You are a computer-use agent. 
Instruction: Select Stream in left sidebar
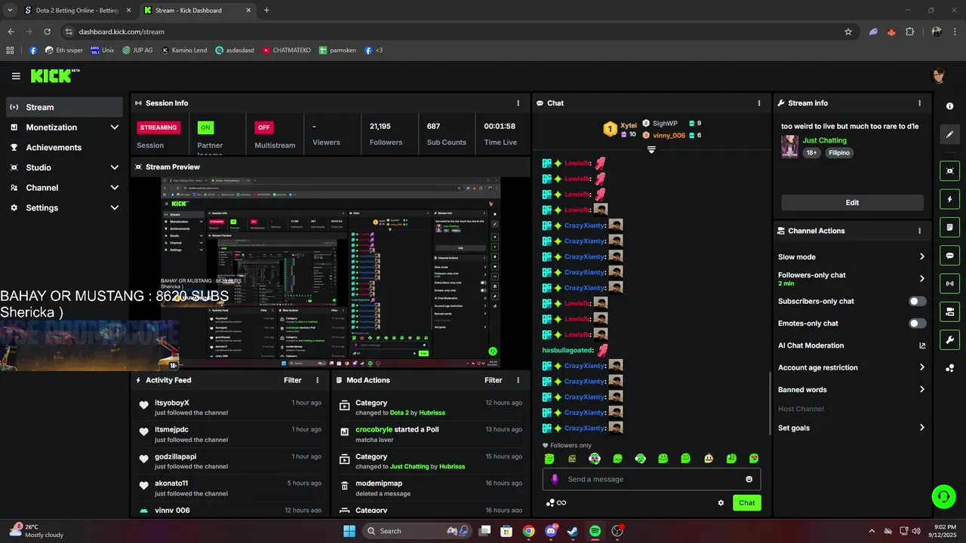tap(64, 107)
